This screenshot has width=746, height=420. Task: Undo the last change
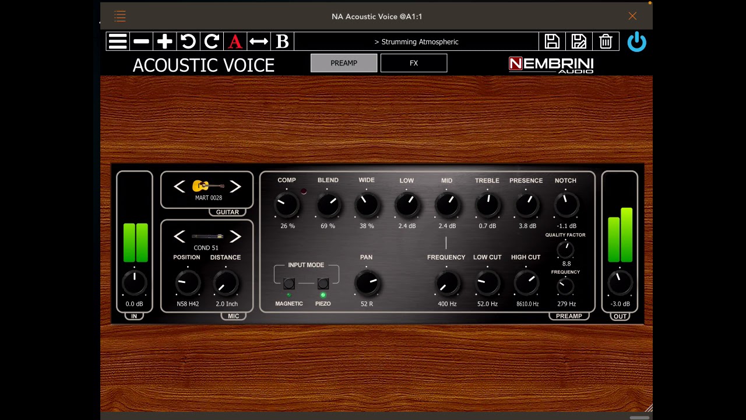pyautogui.click(x=188, y=41)
